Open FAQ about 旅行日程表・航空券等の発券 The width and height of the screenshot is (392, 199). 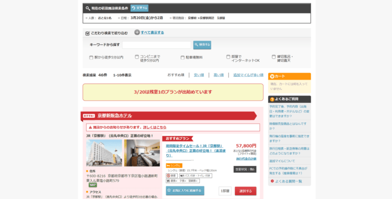click(x=289, y=151)
